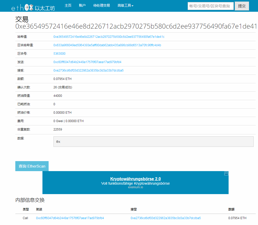
Task: Open the 哈希值 transaction hash link
Action: click(109, 37)
